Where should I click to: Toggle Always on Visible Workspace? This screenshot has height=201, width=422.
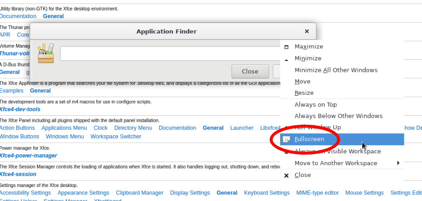point(338,152)
